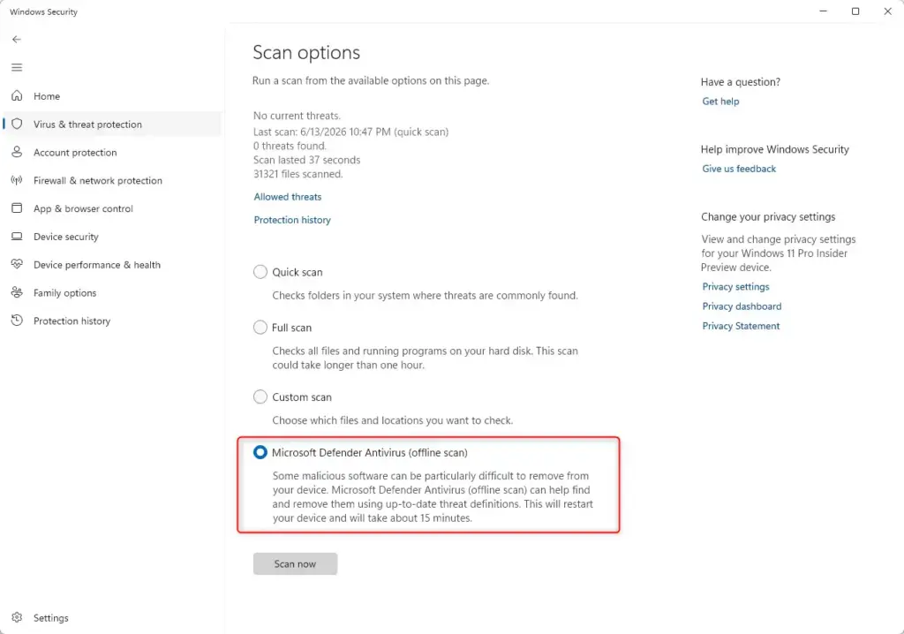
Task: Open App & browser control section
Action: [112, 208]
